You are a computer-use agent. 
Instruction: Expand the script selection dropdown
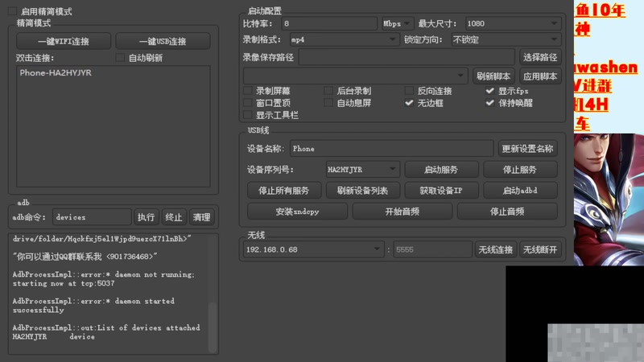(355, 76)
